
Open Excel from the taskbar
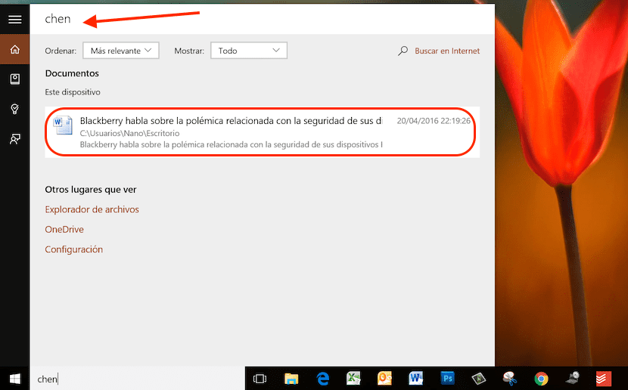(353, 379)
